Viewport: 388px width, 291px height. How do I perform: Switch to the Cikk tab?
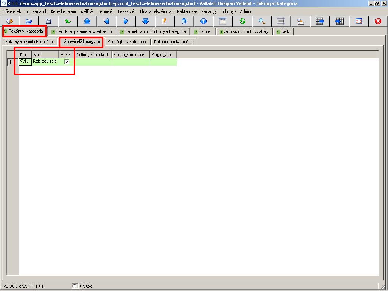pyautogui.click(x=283, y=31)
